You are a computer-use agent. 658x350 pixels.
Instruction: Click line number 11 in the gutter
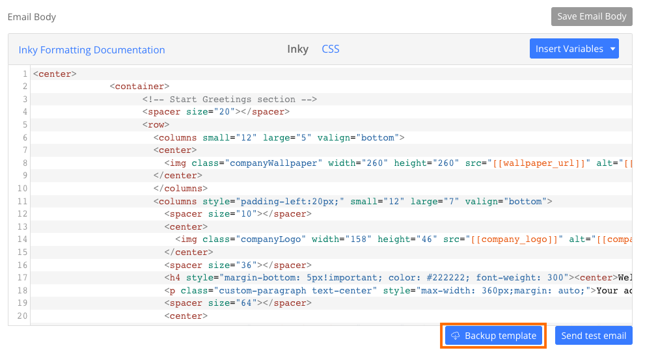coord(22,202)
